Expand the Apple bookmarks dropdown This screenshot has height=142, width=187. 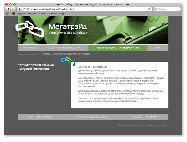21,14
